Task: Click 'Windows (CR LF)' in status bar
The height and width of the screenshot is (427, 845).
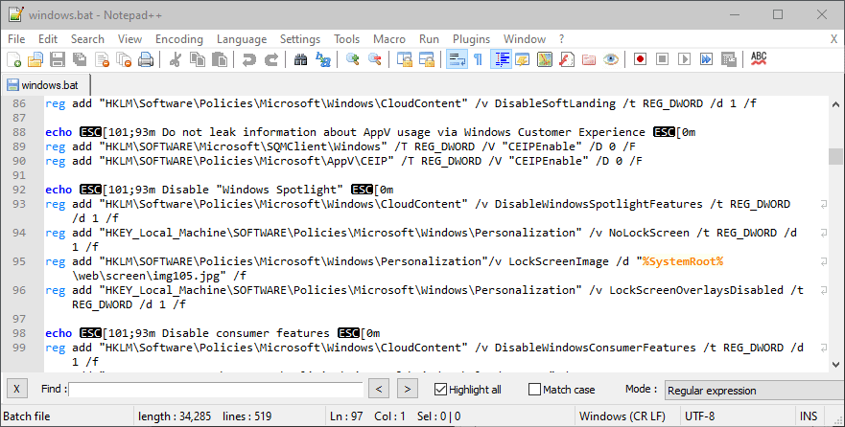Action: point(622,416)
